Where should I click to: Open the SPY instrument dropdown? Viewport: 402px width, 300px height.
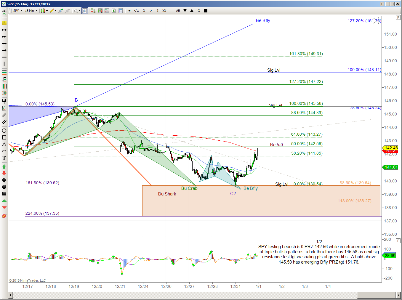[x=18, y=11]
